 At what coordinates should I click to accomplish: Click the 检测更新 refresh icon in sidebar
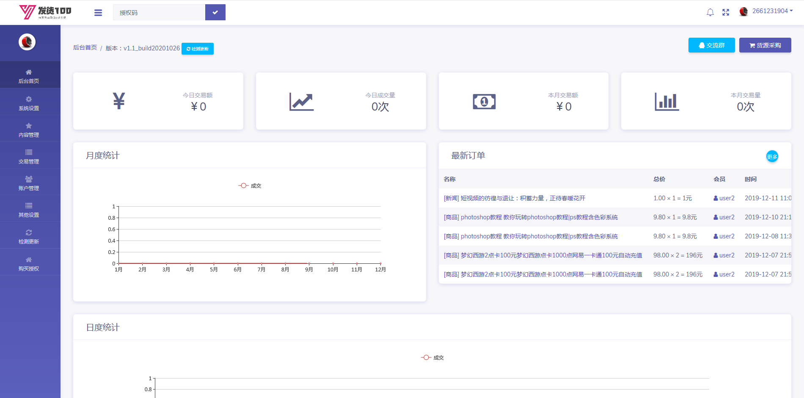point(28,232)
